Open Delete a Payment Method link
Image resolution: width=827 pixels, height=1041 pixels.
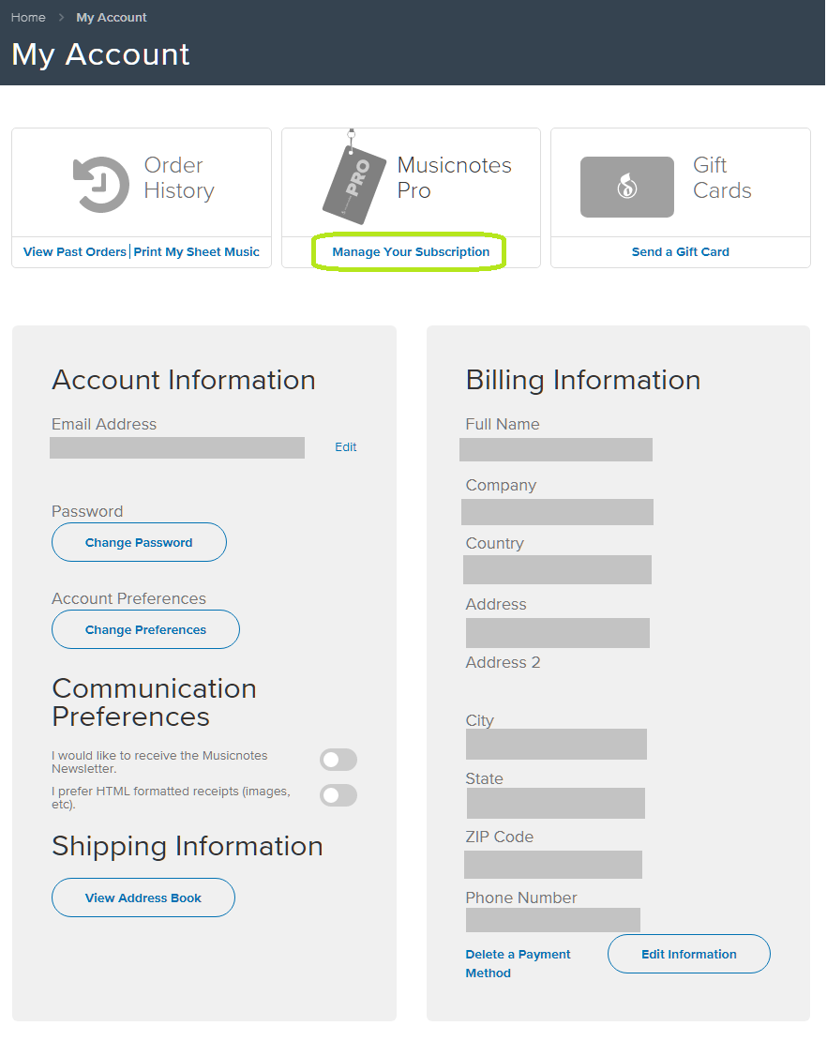518,963
